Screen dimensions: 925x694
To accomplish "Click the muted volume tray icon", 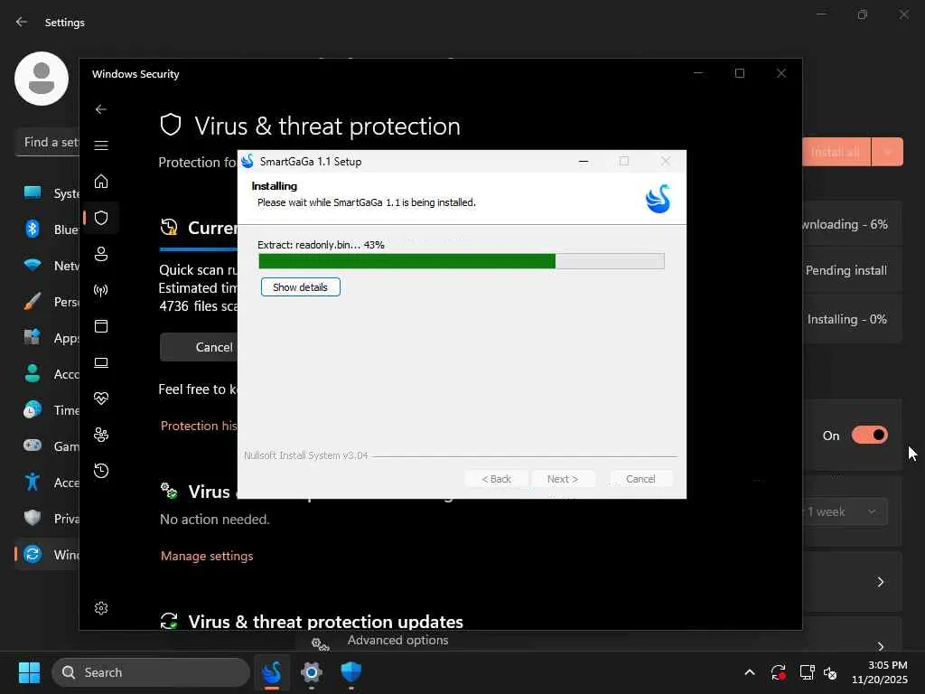I will click(831, 672).
